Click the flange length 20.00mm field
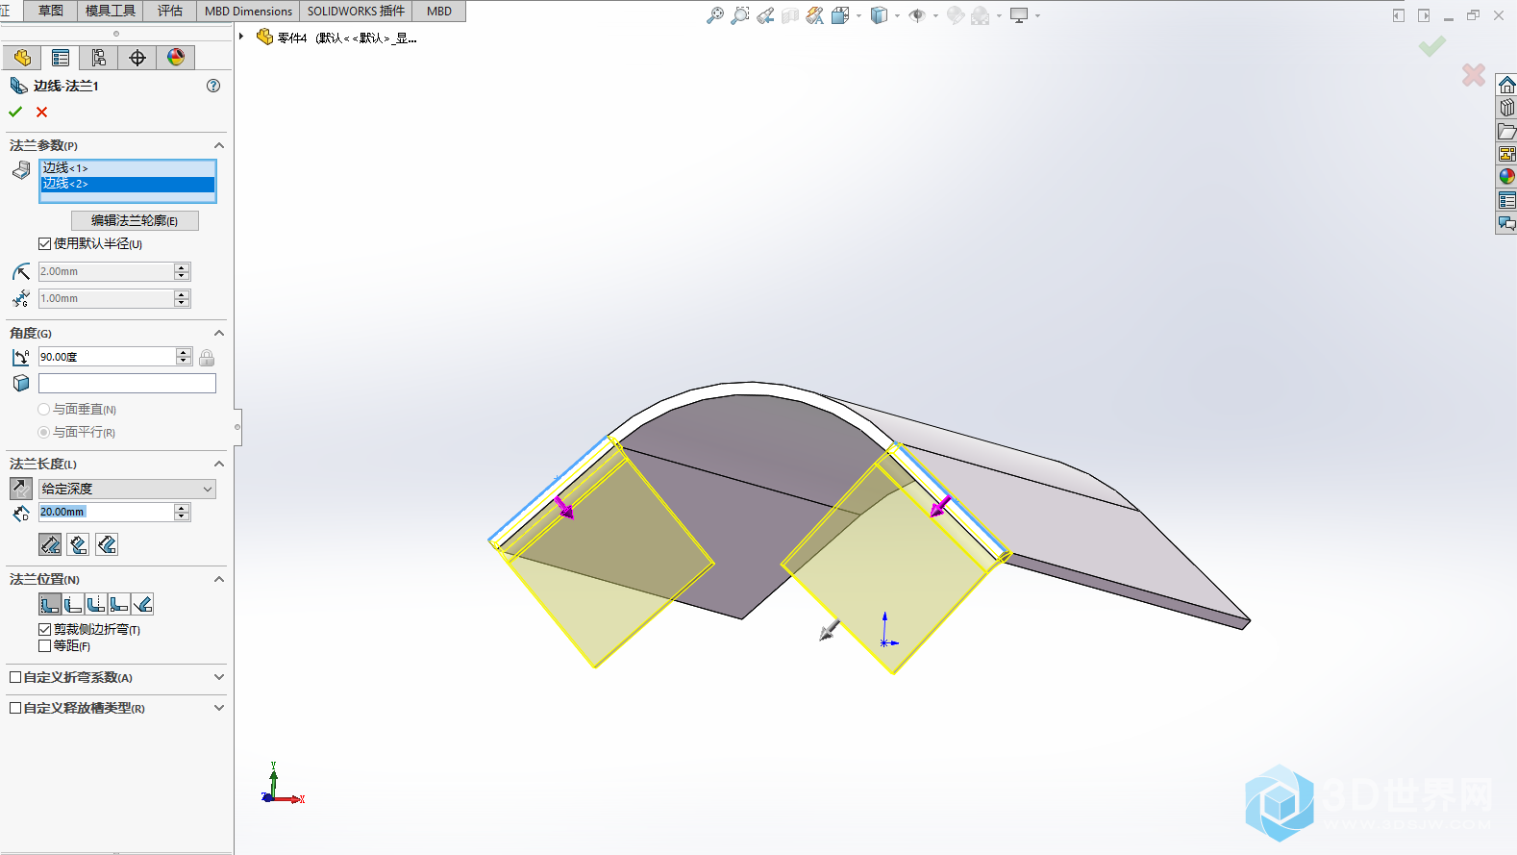Screen dimensions: 1517x855 click(x=107, y=512)
